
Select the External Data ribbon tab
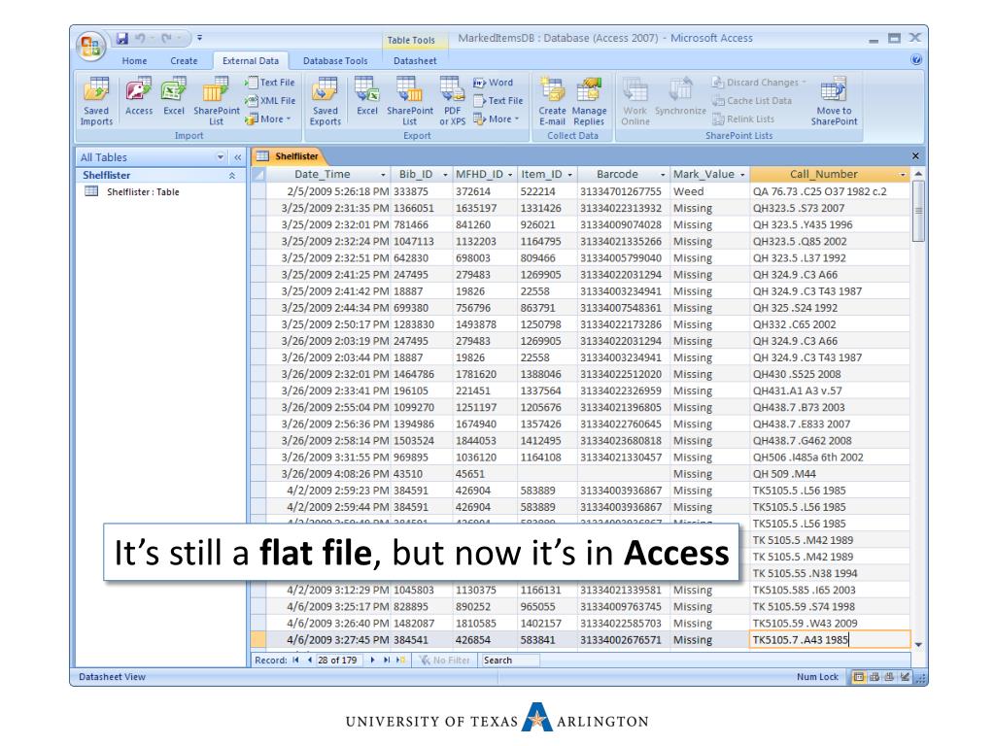[250, 61]
